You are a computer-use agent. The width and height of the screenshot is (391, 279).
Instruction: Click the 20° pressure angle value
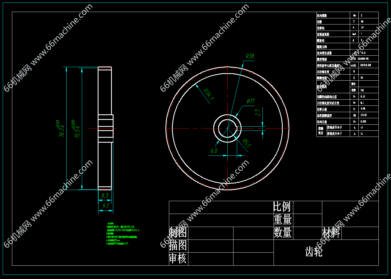[362, 28]
